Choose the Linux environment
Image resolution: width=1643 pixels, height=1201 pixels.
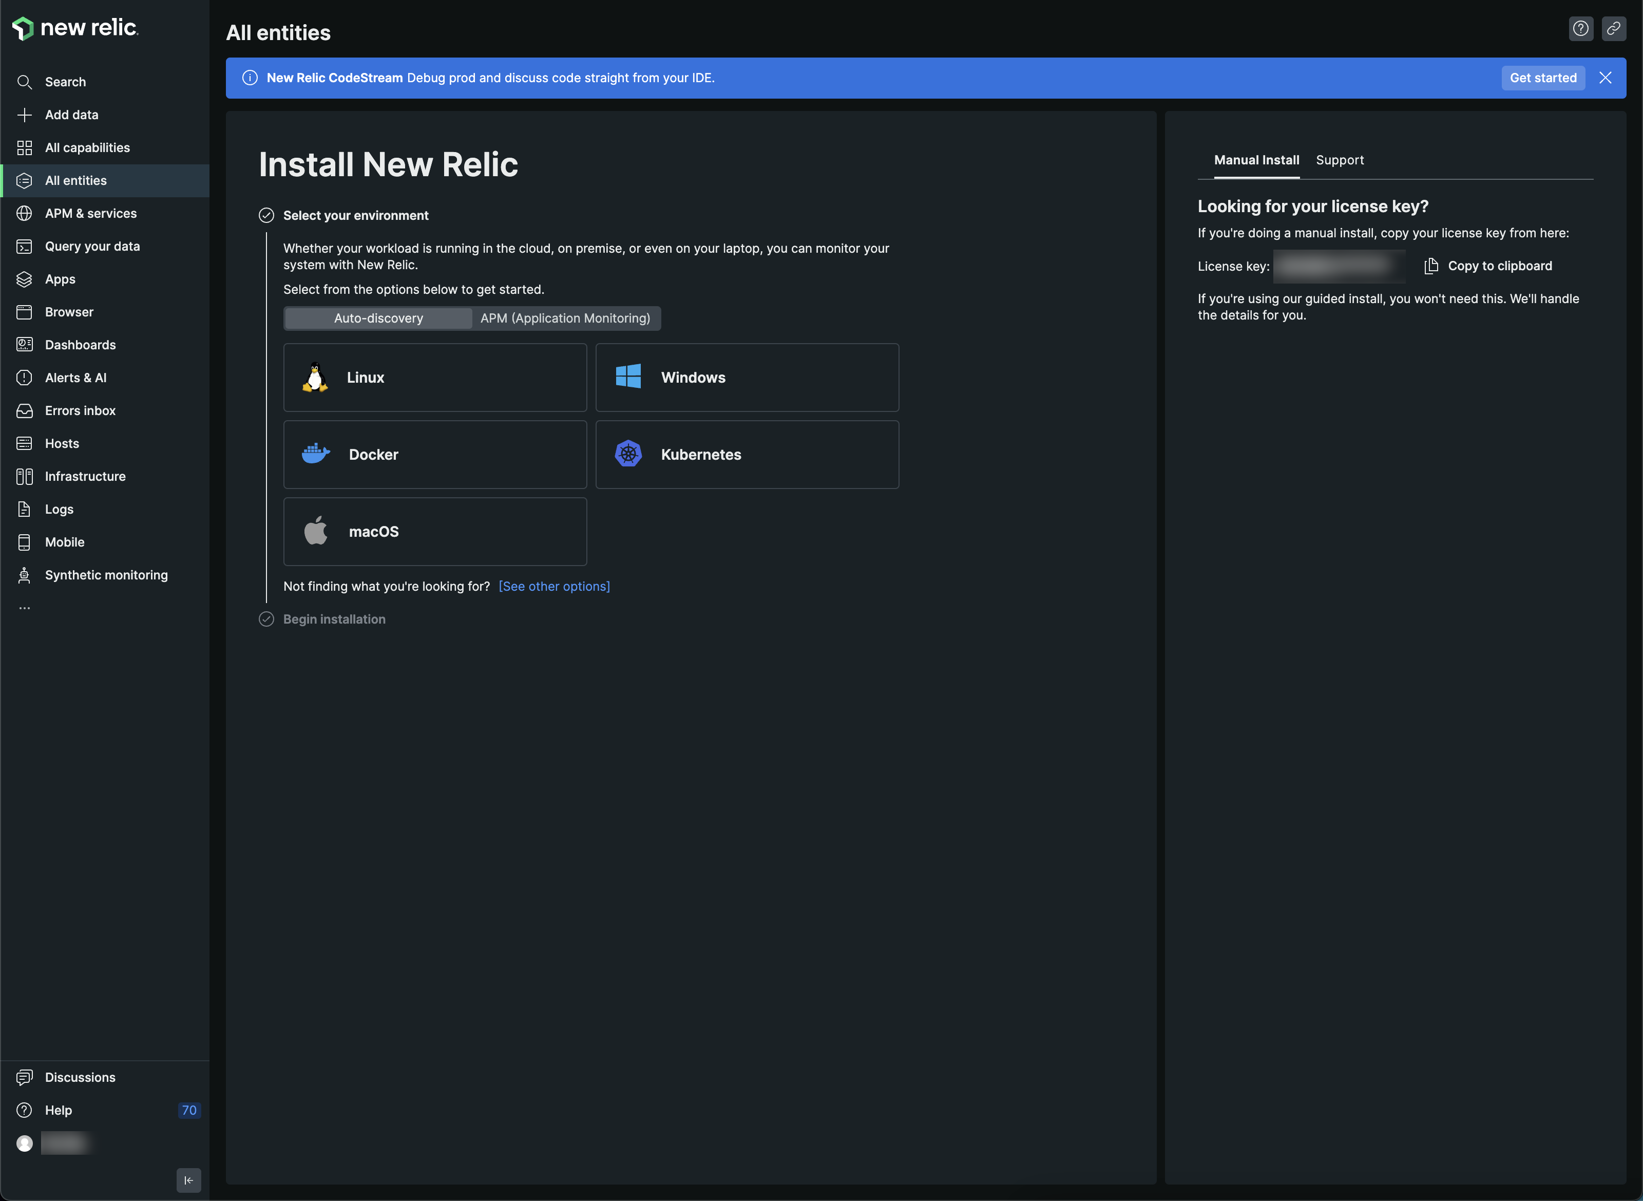435,378
